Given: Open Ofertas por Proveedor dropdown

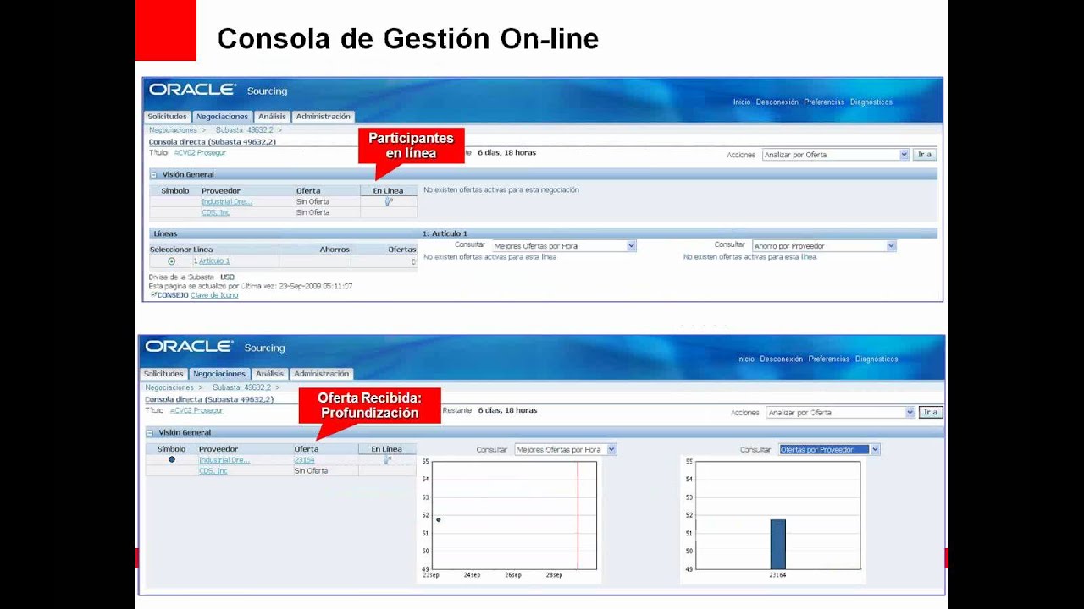Looking at the screenshot, I should [830, 450].
